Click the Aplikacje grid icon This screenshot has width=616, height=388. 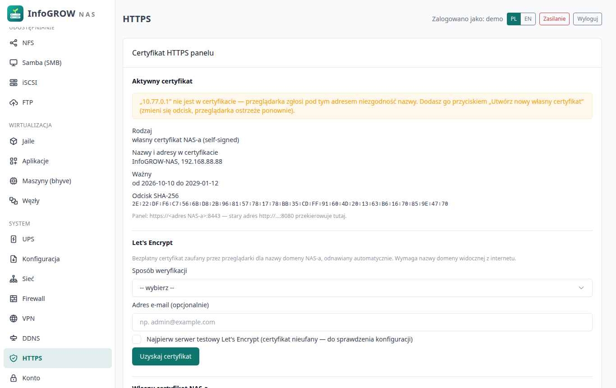(14, 161)
